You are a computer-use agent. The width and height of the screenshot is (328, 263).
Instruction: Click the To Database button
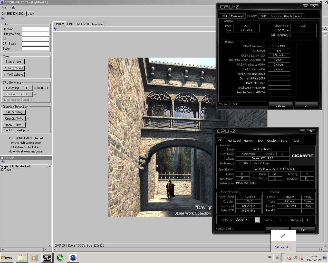click(x=14, y=75)
